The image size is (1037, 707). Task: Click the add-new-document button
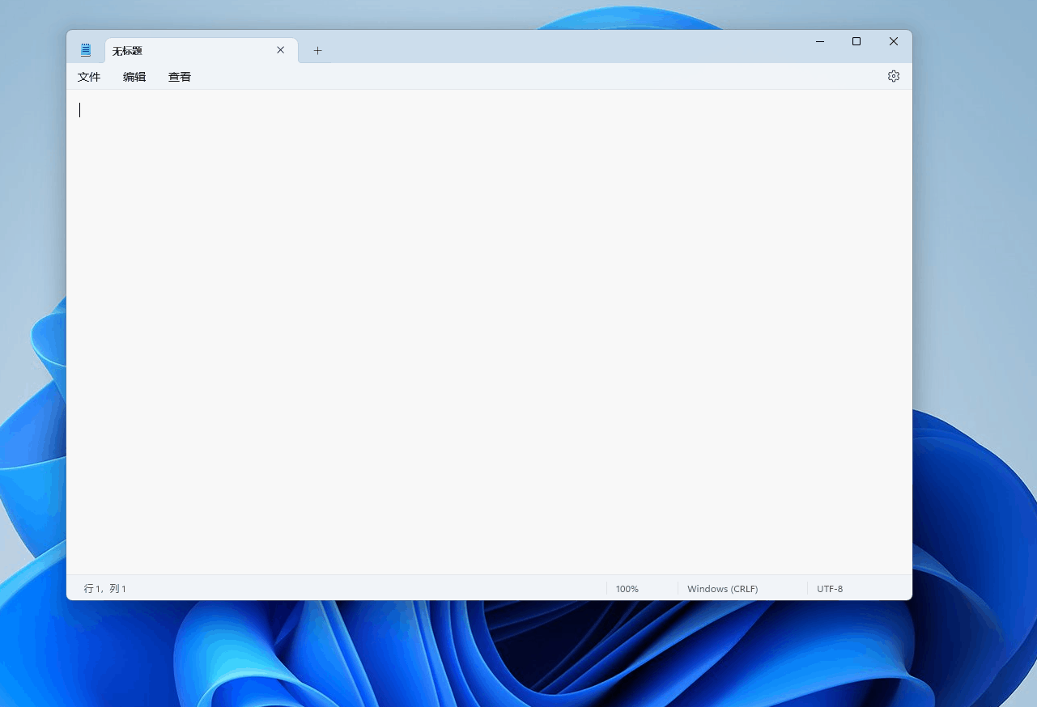[x=317, y=50]
